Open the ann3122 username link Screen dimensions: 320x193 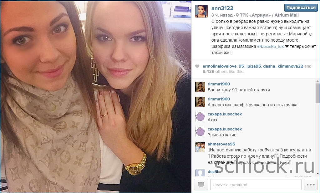pos(222,8)
